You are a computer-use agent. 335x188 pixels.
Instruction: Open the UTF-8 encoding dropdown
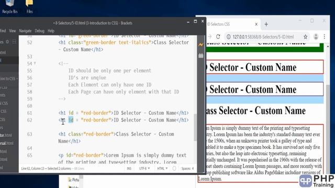click(144, 168)
